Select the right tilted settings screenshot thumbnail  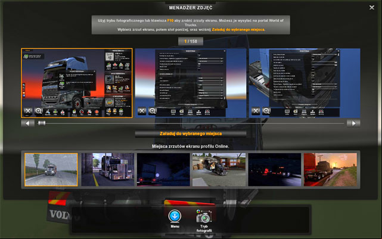click(x=305, y=83)
